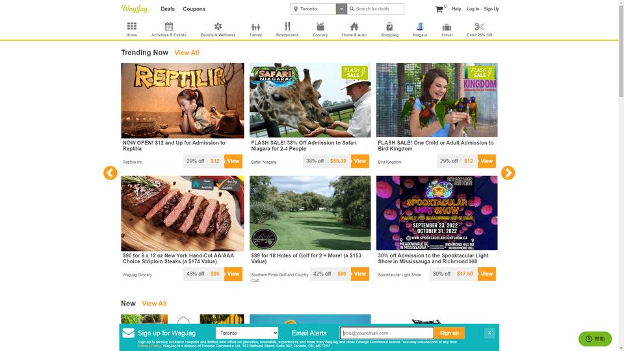View the 18 Holes of Golf deal
The width and height of the screenshot is (624, 351).
point(359,274)
